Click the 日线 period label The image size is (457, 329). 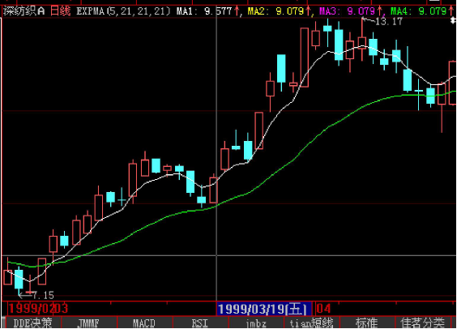tap(60, 11)
